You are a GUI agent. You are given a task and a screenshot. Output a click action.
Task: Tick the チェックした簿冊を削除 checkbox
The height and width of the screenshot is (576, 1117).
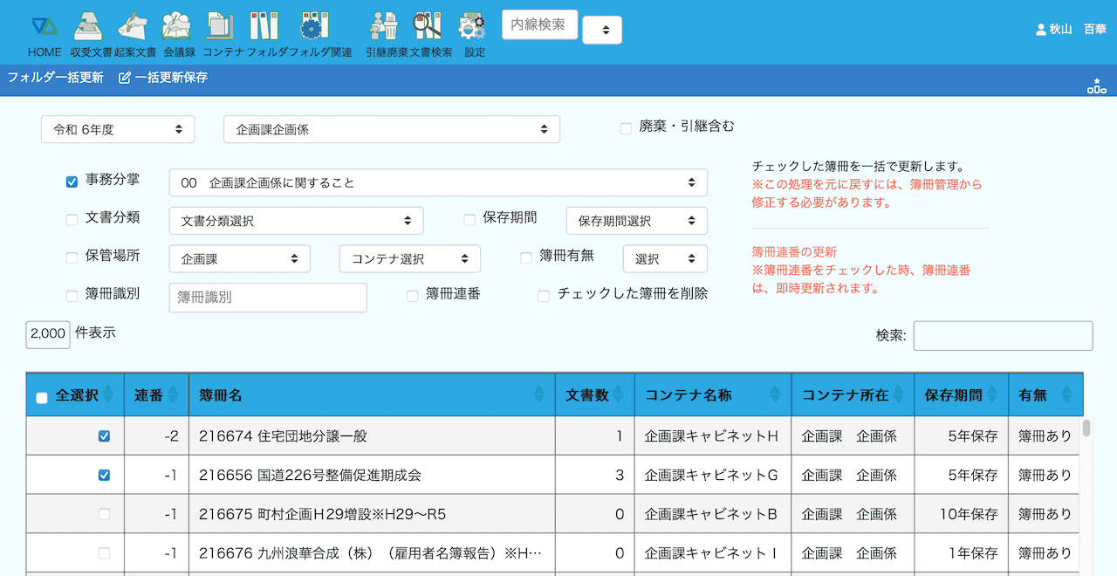tap(544, 296)
